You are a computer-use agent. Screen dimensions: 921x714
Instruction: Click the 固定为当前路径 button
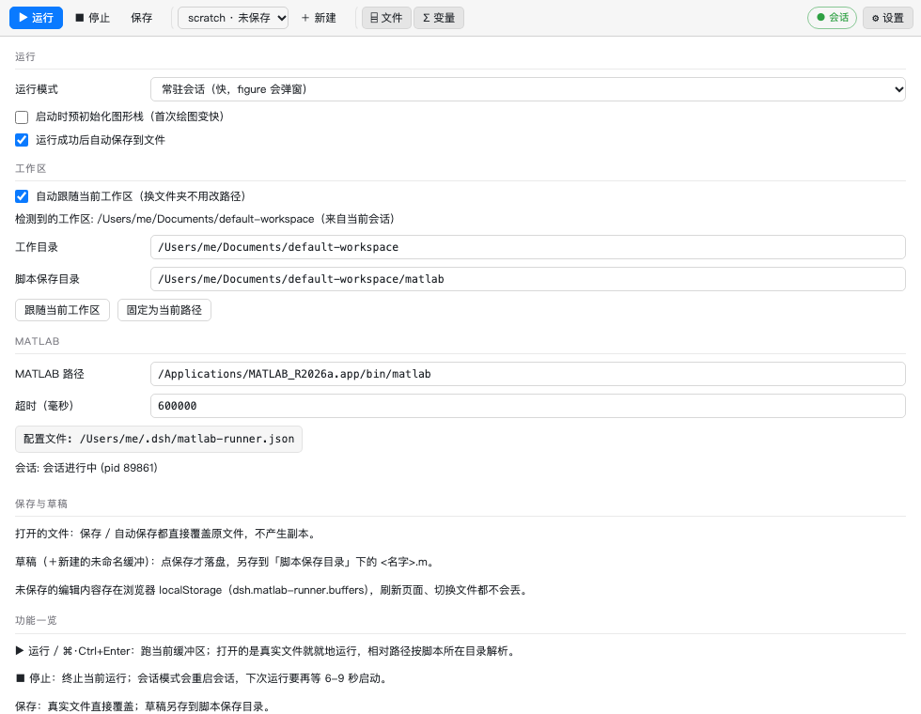[164, 310]
